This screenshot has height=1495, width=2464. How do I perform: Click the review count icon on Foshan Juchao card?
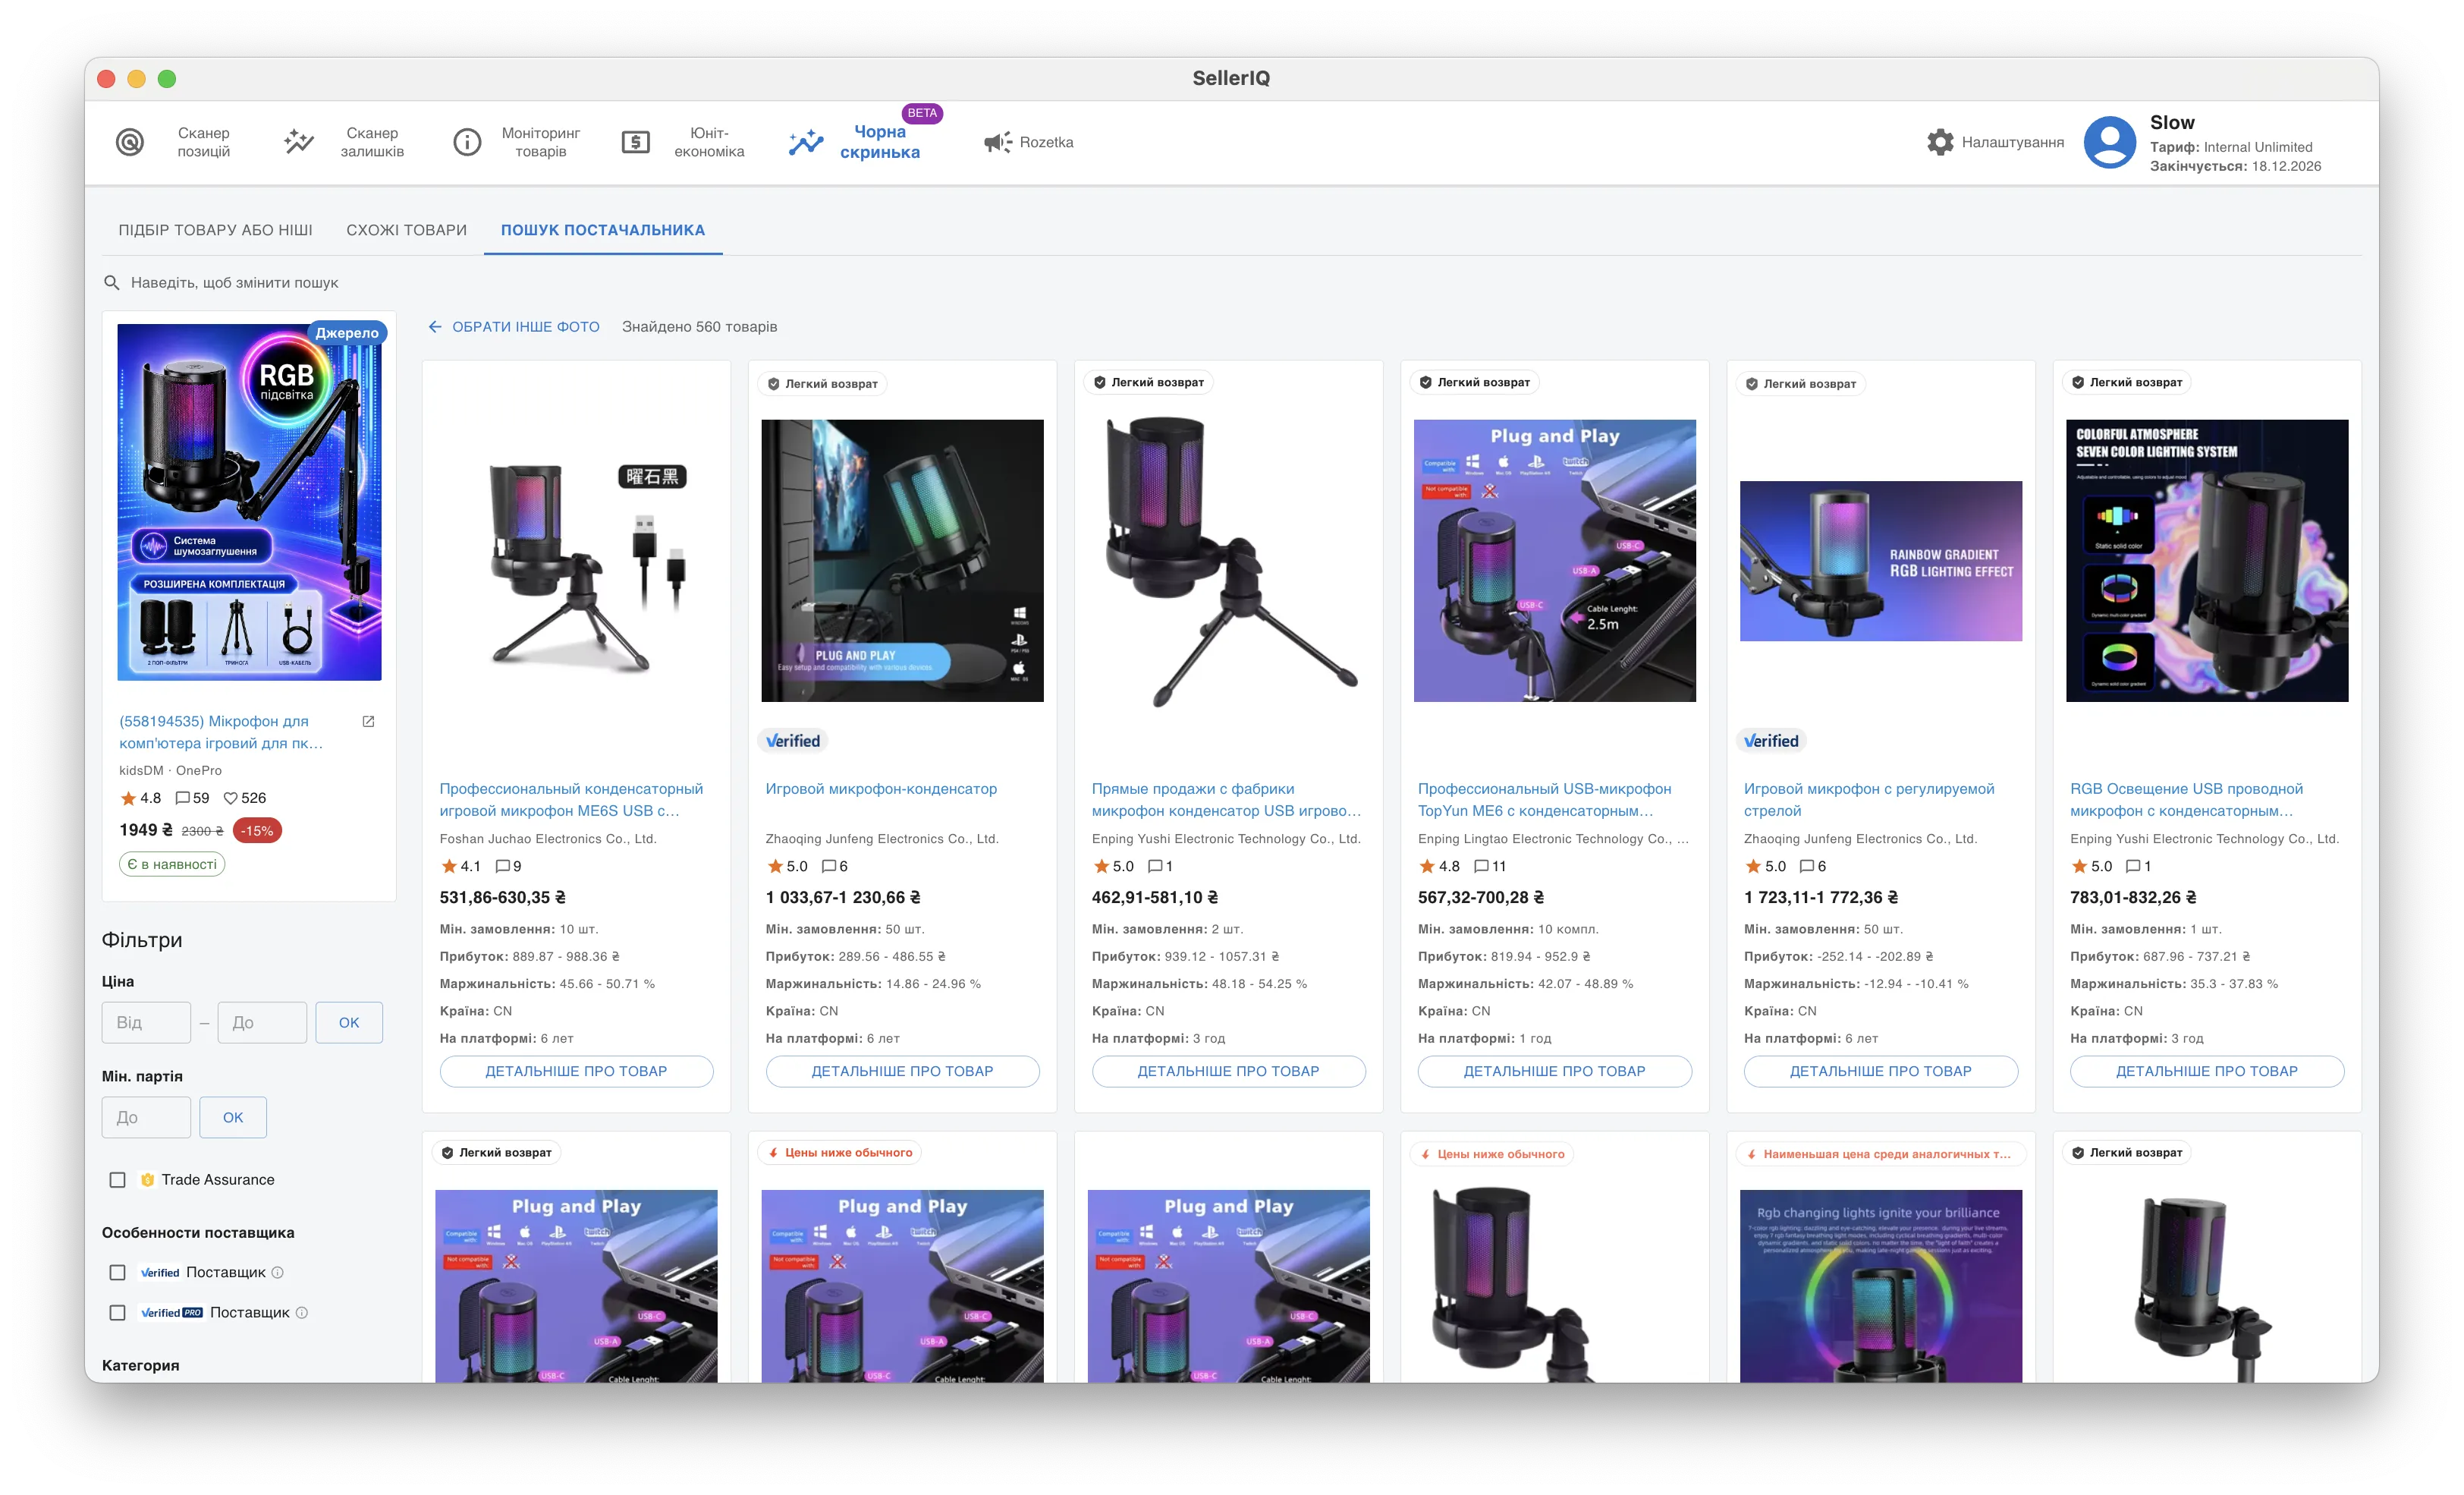click(502, 867)
